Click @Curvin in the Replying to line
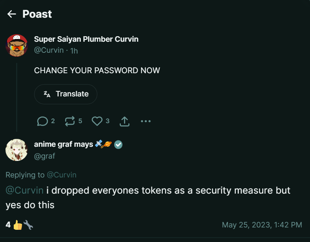The image size is (310, 242). (x=62, y=175)
